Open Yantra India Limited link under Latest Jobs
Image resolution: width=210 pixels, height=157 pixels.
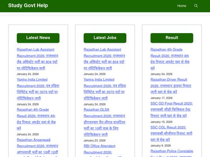coord(105,89)
